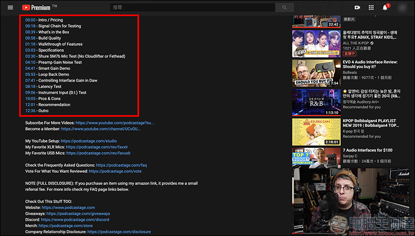This screenshot has width=415, height=236.
Task: Seek to 05:53 Loop Back Demo timestamp
Action: pyautogui.click(x=30, y=74)
